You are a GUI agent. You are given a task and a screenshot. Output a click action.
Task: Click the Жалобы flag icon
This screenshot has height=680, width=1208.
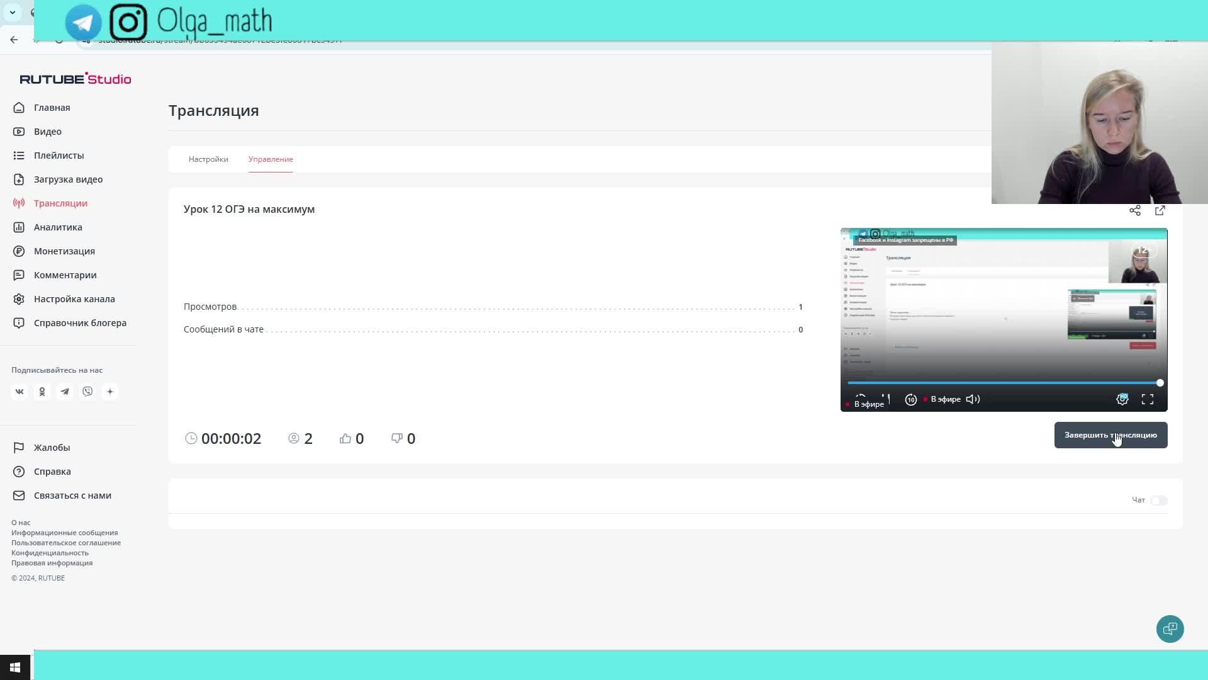[x=19, y=448]
